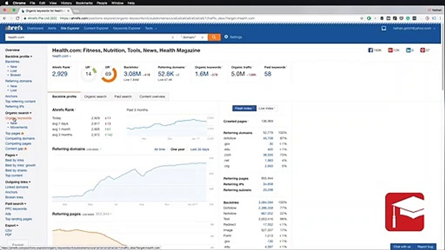
Task: Click the Ahrefs logo
Action: (14, 28)
